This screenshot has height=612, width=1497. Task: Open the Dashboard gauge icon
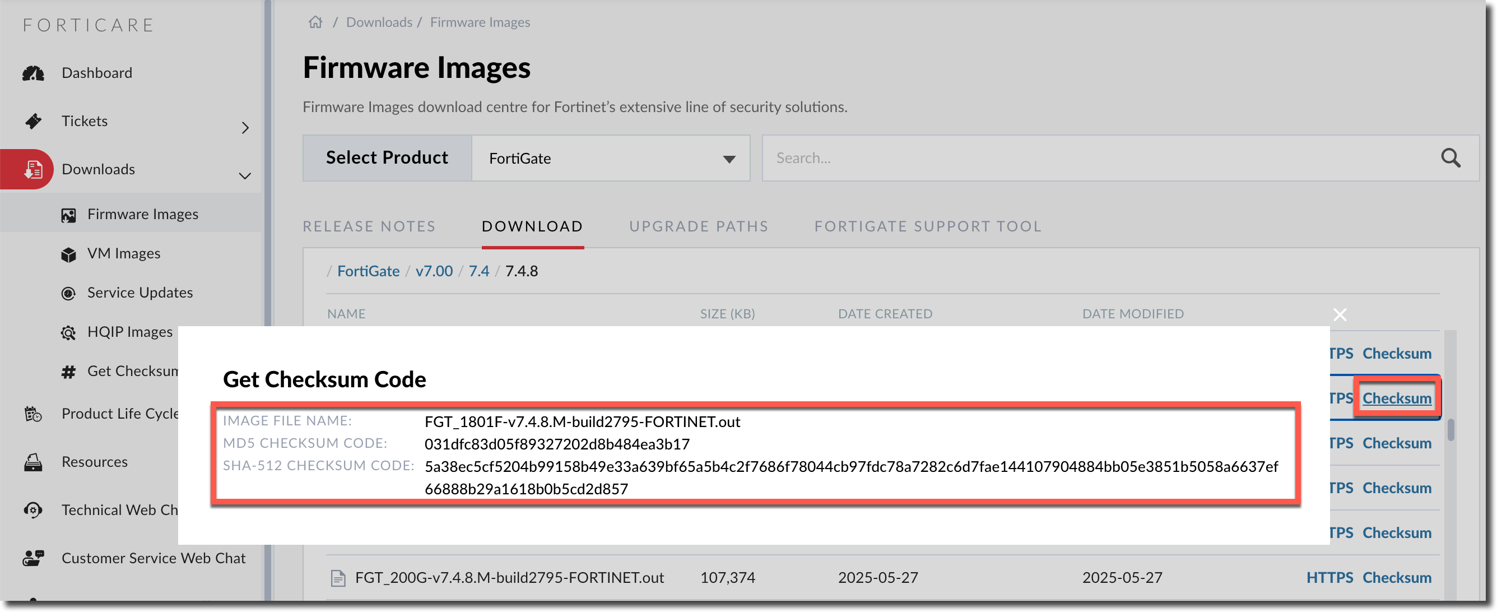point(33,73)
